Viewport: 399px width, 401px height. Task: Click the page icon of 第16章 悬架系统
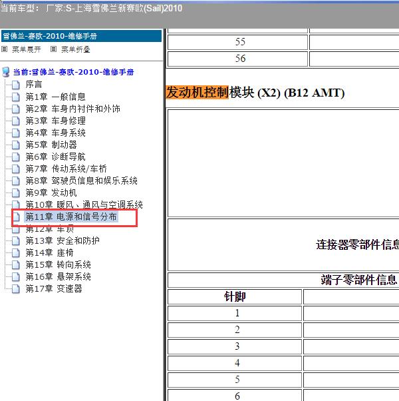(x=16, y=276)
